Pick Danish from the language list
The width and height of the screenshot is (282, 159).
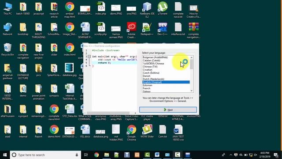pos(146,76)
